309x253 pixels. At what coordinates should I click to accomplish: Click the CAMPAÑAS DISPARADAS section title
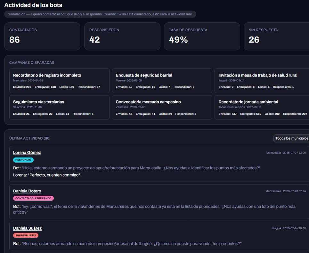32,62
